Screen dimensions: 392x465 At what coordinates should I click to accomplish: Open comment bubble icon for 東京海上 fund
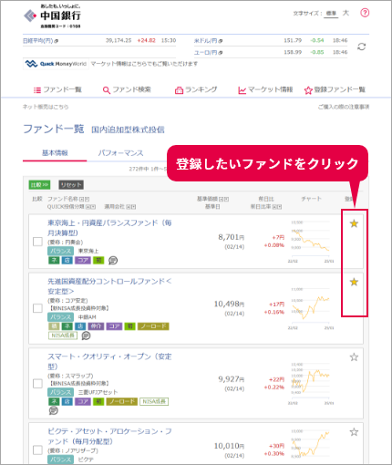113,260
